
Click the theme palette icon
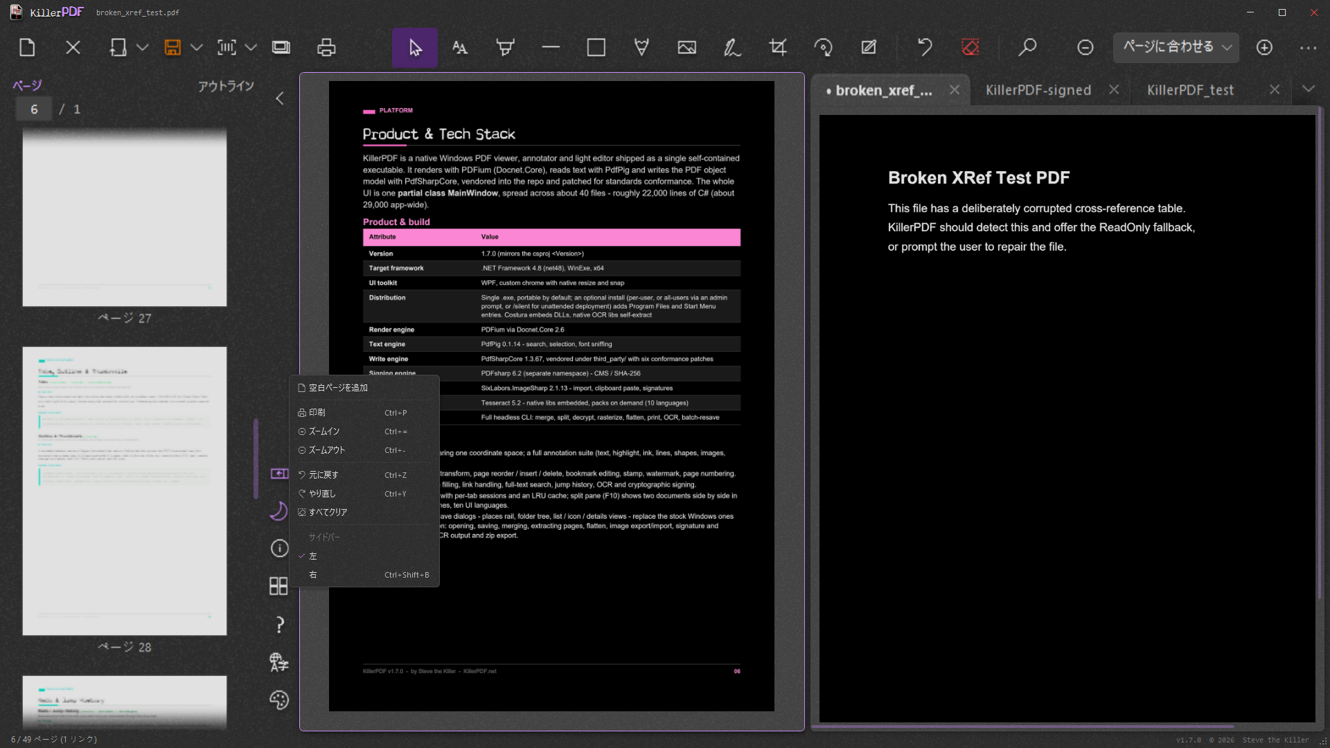(279, 700)
